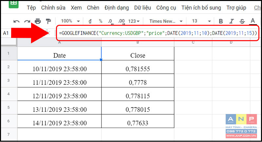The height and width of the screenshot is (142, 262).
Task: Click the Redo arrow icon
Action: [27, 21]
